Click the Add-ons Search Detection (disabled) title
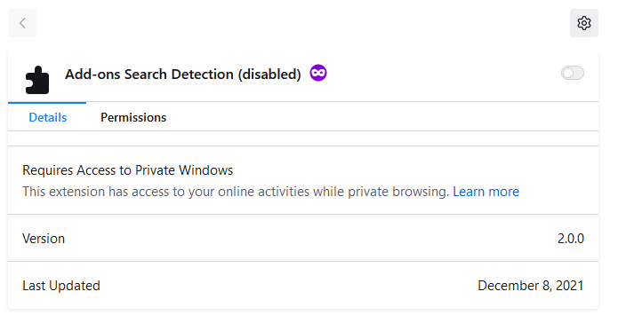This screenshot has height=323, width=618. (x=183, y=74)
